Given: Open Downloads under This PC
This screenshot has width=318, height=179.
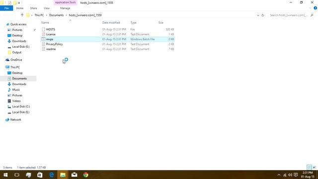Looking at the screenshot, I should (19, 84).
